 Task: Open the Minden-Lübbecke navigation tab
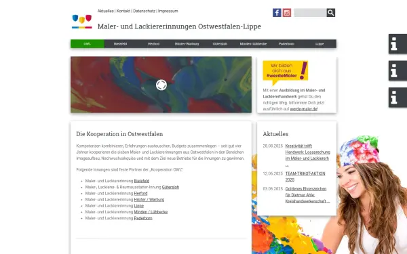pyautogui.click(x=253, y=44)
